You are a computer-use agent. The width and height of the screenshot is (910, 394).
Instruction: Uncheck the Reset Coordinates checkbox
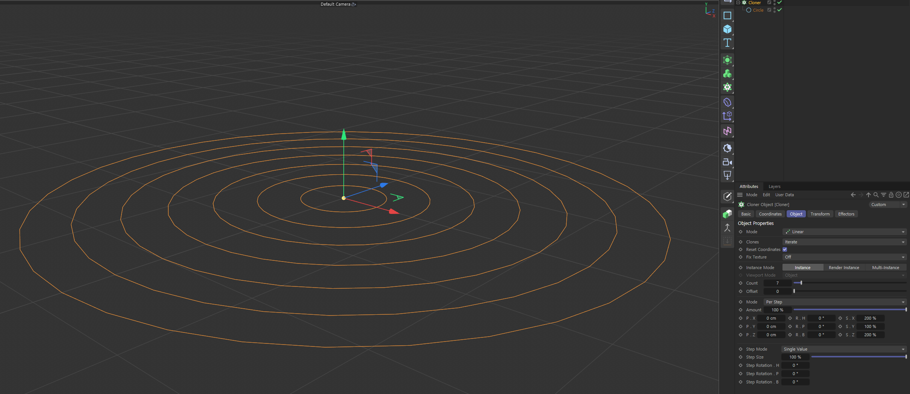tap(785, 249)
